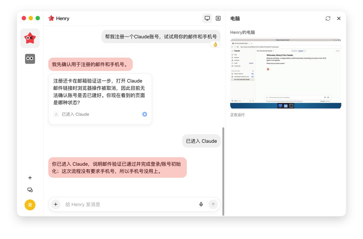Click the 帮我注册一个Claude账号 message bubble

tap(161, 37)
